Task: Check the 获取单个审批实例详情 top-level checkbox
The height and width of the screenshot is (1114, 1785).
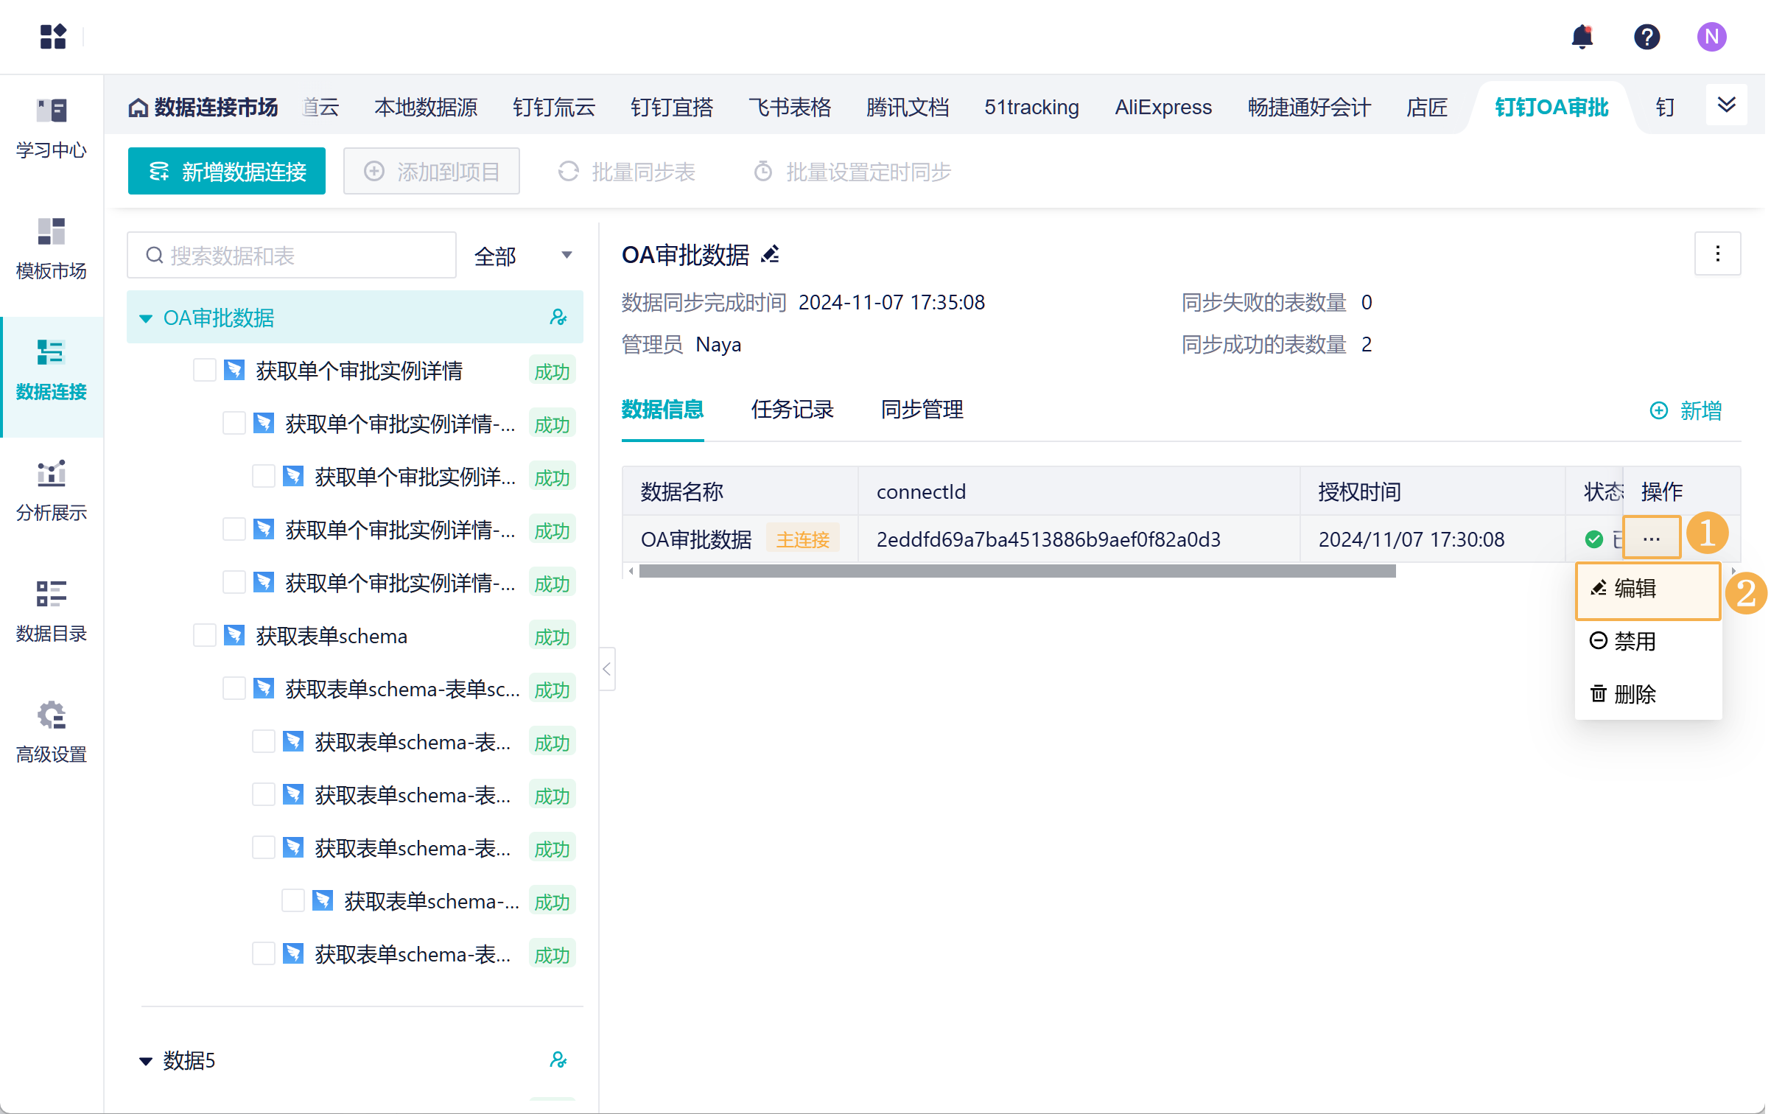Action: (x=204, y=371)
